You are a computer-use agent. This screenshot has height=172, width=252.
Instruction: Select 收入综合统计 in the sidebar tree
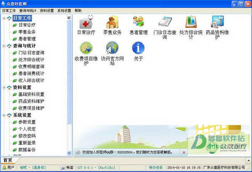point(31,80)
